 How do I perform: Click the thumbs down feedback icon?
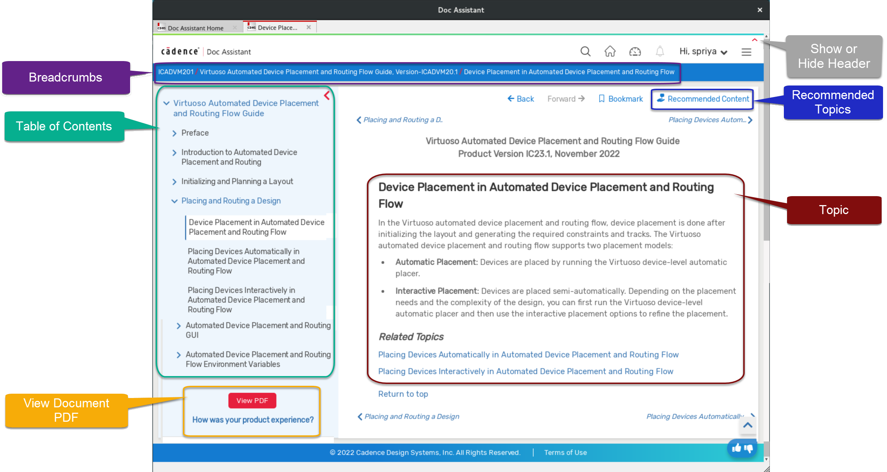[x=749, y=448]
